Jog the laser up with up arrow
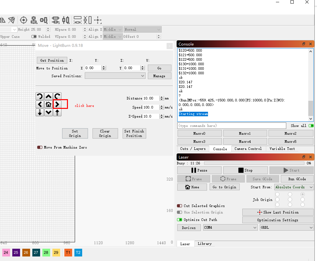Viewport: 317px width, 261px height. [x=48, y=96]
